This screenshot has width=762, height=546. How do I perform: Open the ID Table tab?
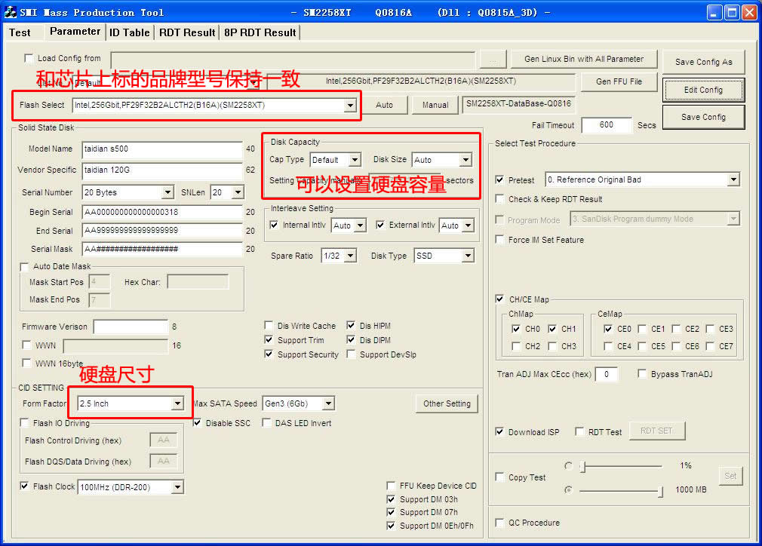click(129, 32)
